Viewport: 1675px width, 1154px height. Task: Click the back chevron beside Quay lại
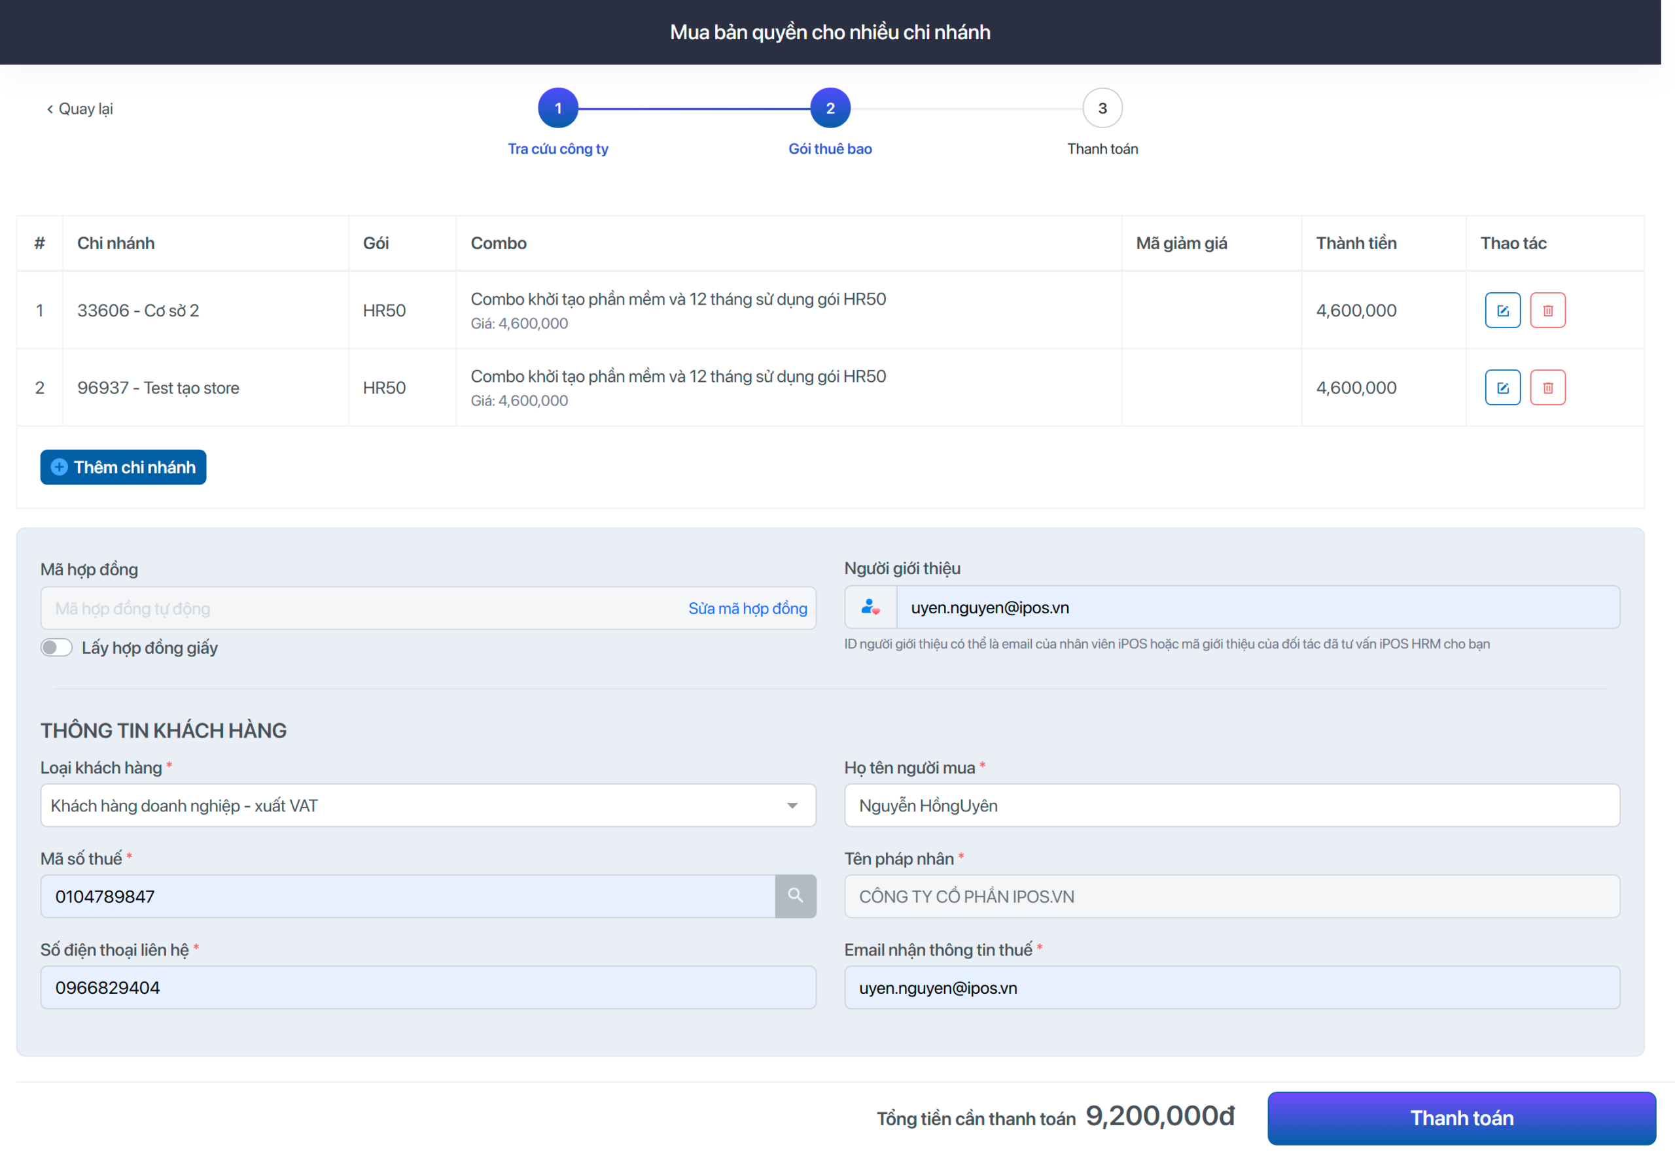[50, 109]
